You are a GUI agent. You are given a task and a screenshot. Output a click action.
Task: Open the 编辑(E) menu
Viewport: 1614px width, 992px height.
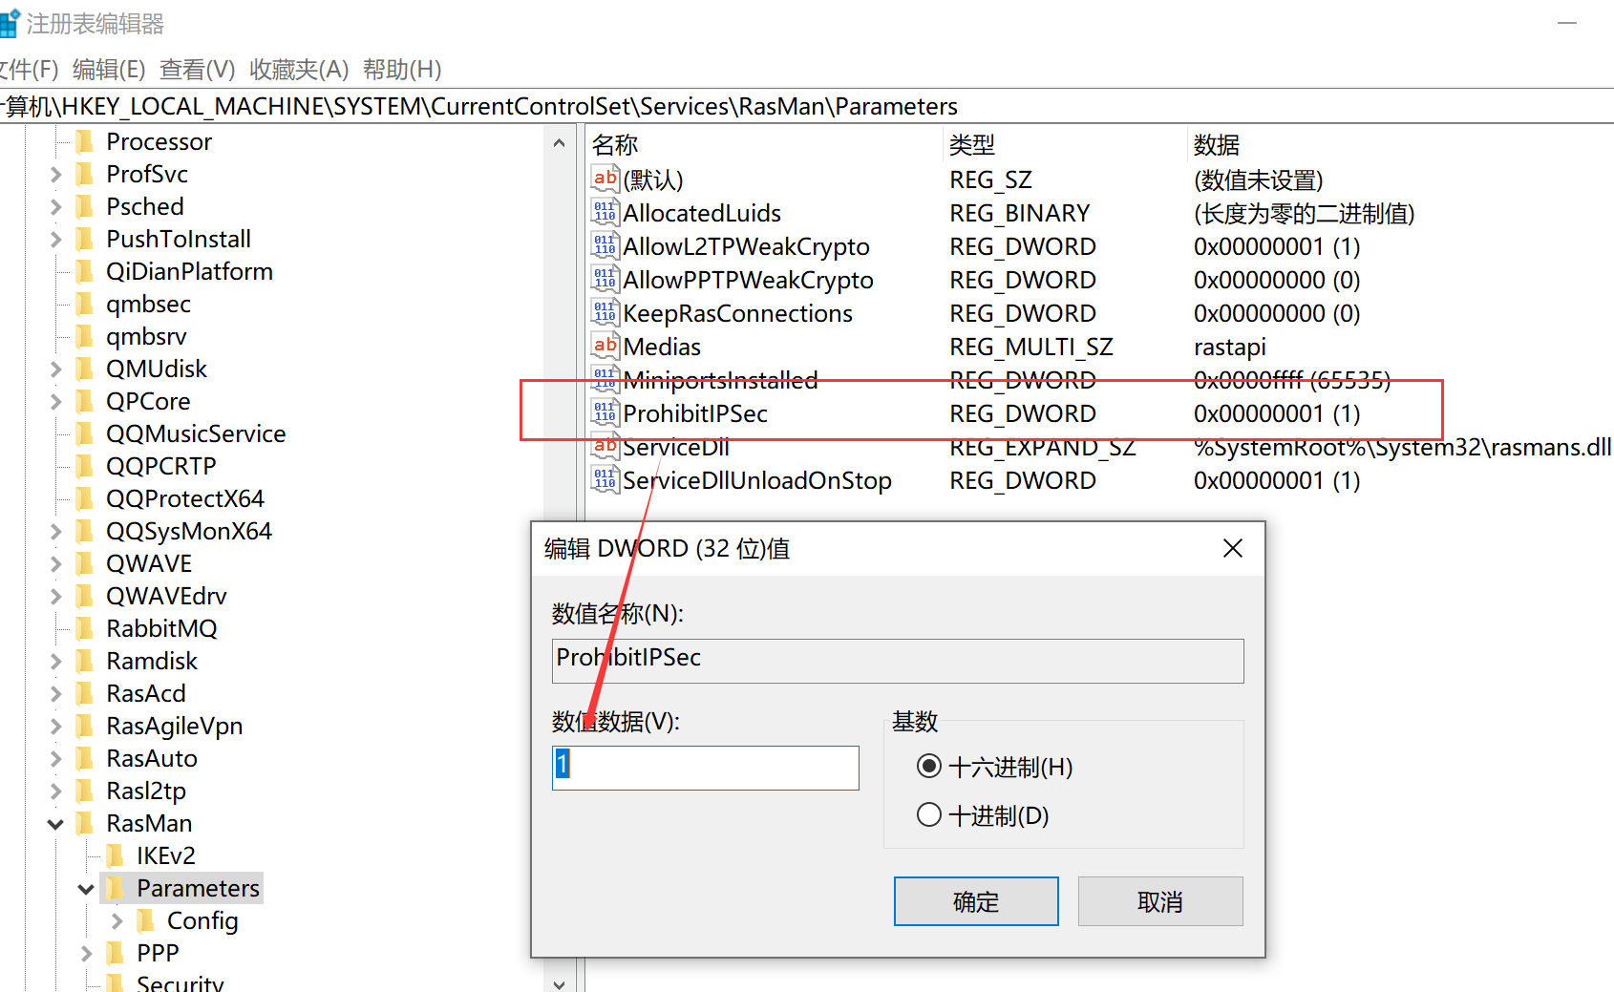[109, 70]
